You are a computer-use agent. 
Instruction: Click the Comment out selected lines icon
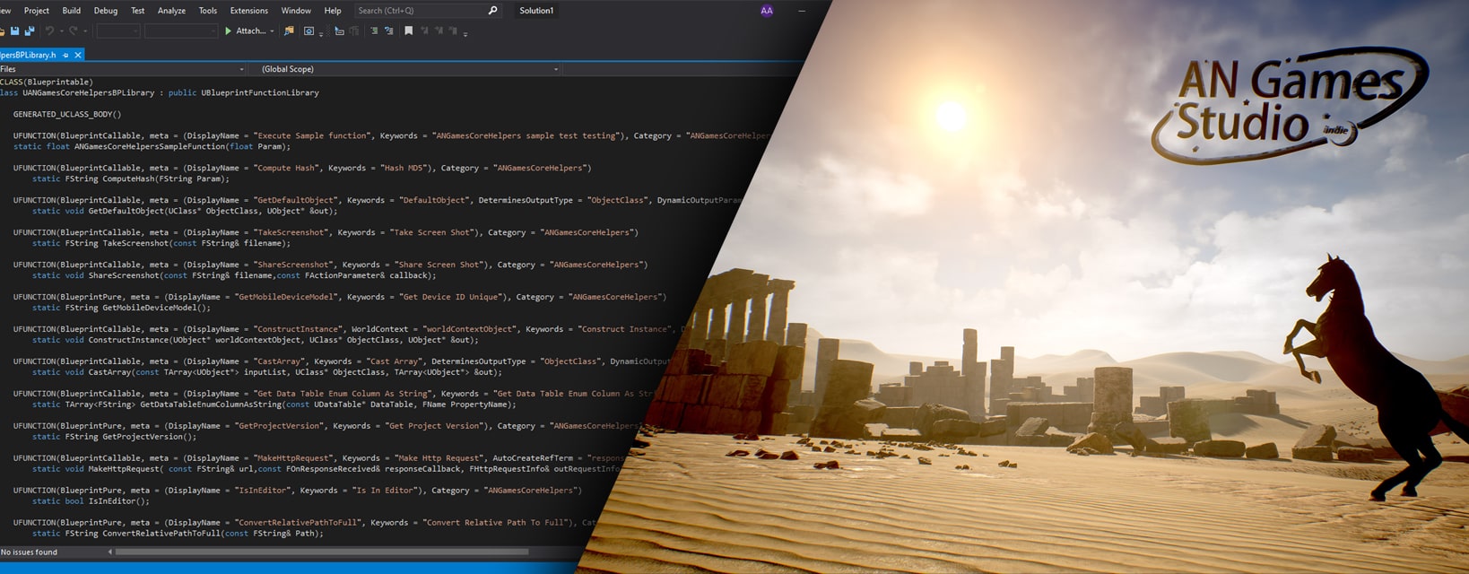pos(374,31)
